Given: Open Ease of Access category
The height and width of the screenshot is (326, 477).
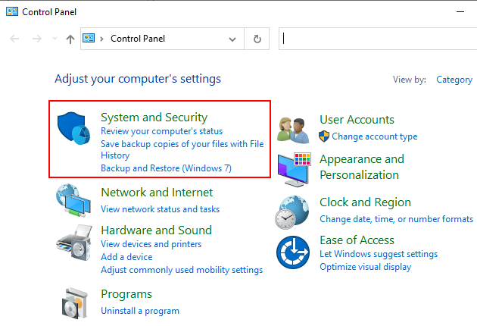Looking at the screenshot, I should [357, 240].
